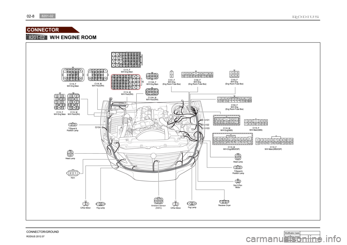Click the RODIUS logo in the header

(x=305, y=17)
